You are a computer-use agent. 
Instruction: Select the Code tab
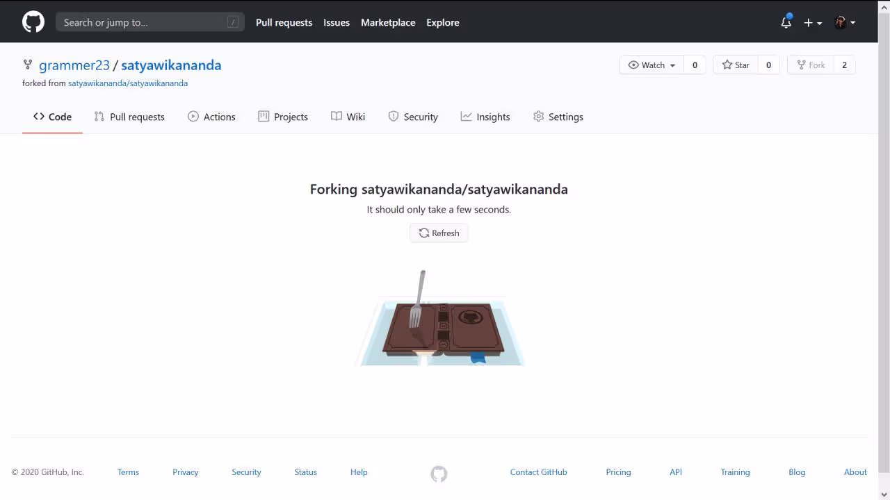52,117
